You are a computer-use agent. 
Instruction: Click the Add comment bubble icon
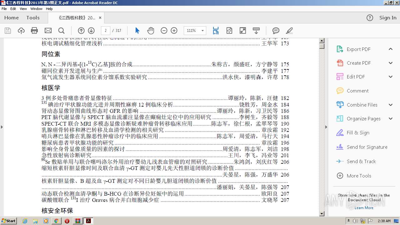pos(276,30)
